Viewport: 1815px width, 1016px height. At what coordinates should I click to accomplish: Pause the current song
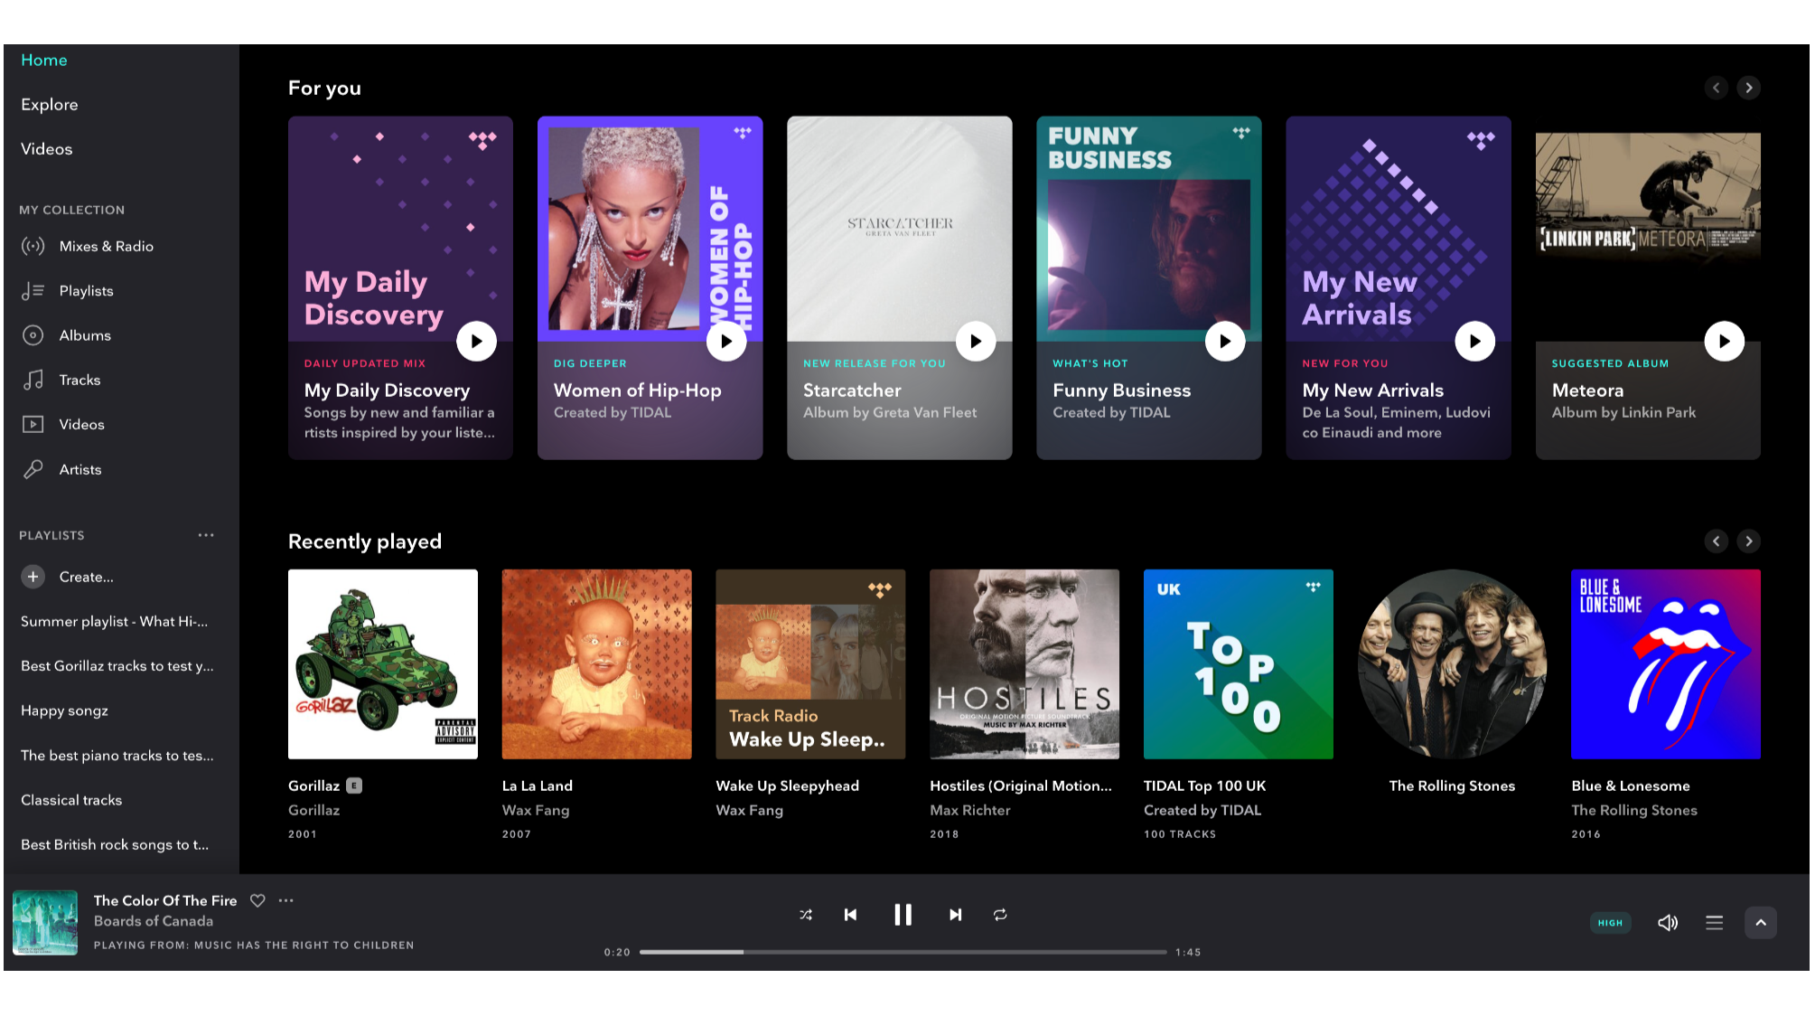[x=903, y=915]
